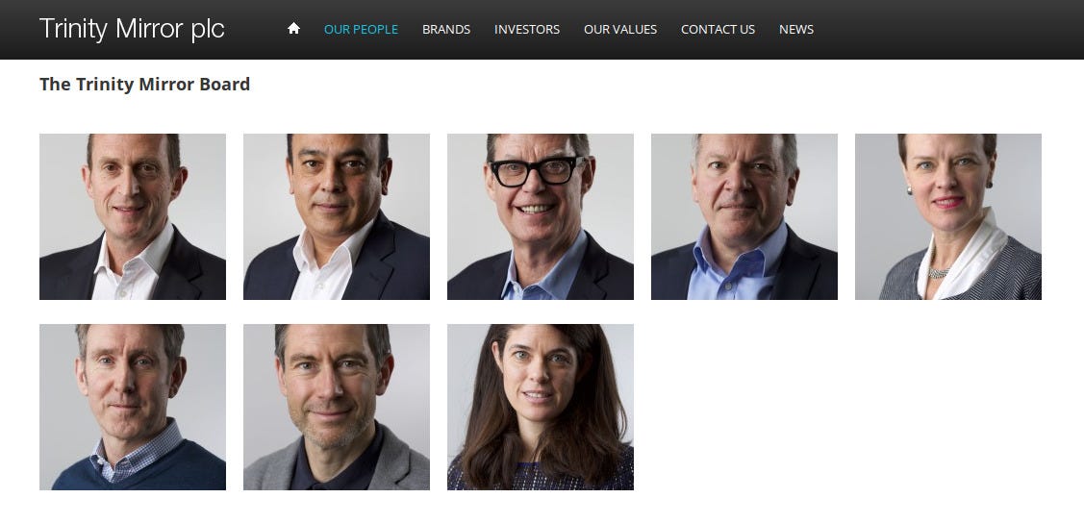Click the black glasses on third portrait
This screenshot has height=523, width=1084.
[x=537, y=171]
